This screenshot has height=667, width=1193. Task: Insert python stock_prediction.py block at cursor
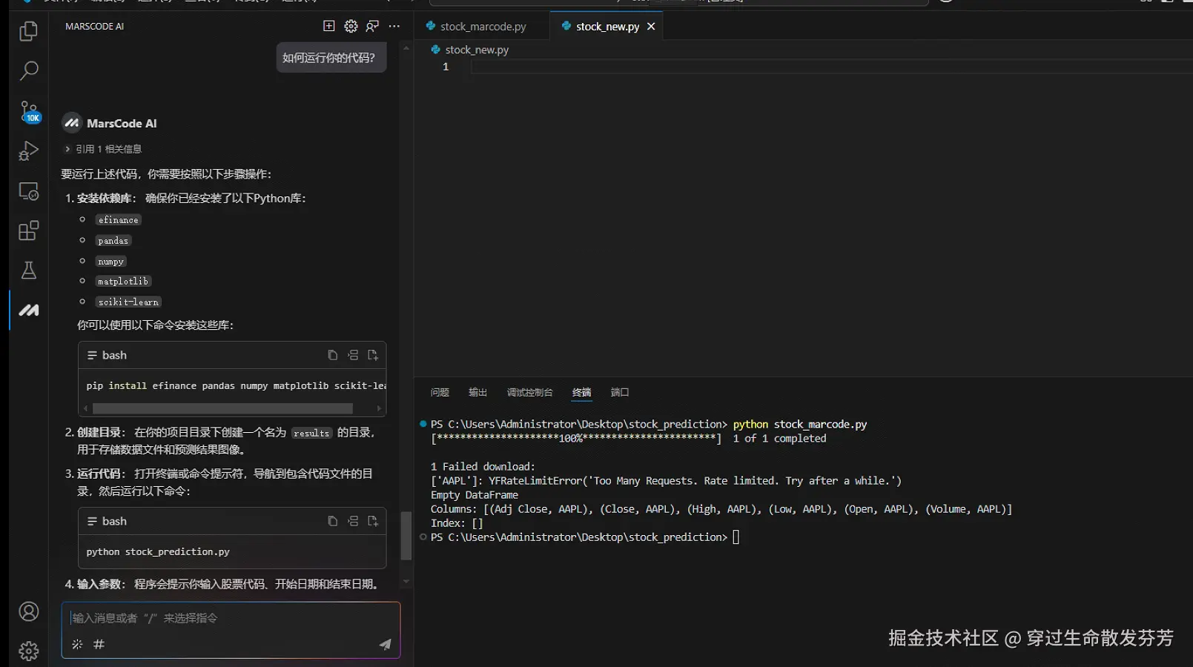click(x=353, y=521)
